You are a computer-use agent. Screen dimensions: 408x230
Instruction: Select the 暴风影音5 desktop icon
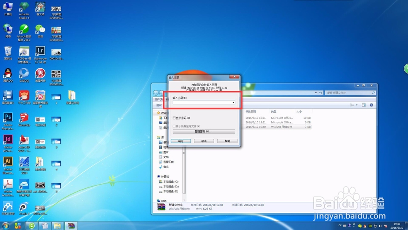[x=8, y=97]
